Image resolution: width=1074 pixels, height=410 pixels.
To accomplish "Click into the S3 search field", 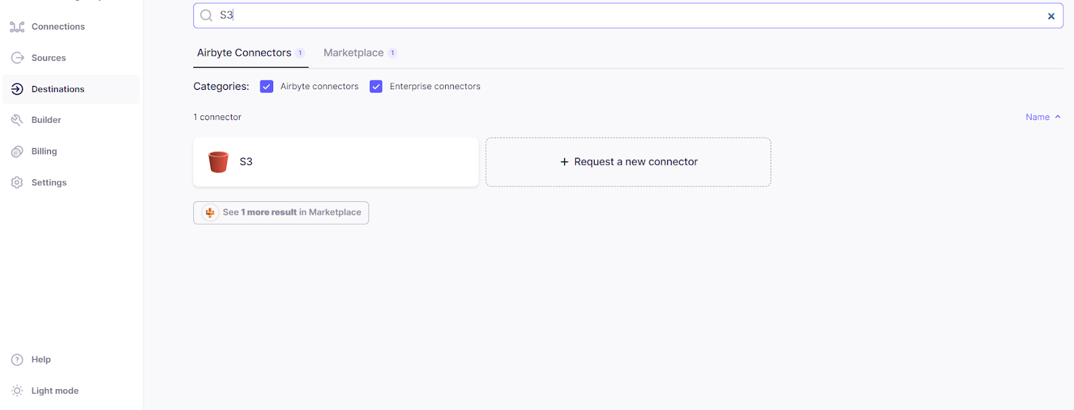I will click(x=628, y=15).
